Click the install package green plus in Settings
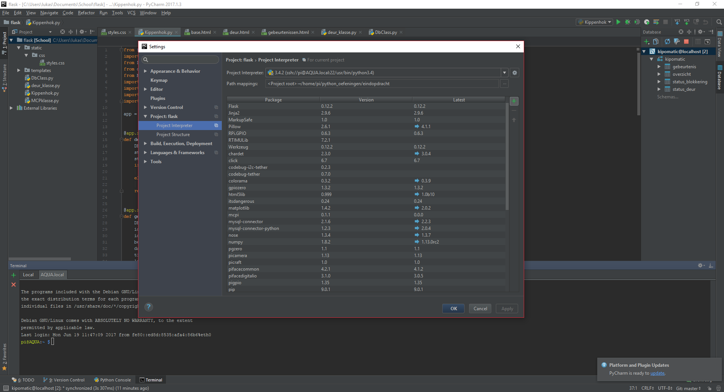This screenshot has width=724, height=392. click(514, 101)
